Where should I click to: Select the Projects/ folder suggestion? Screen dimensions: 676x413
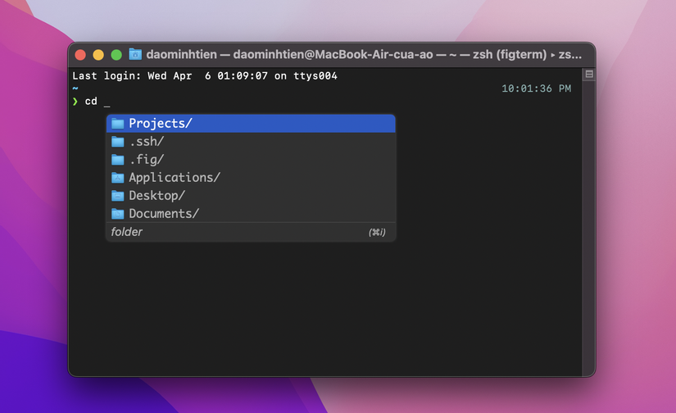click(x=251, y=123)
